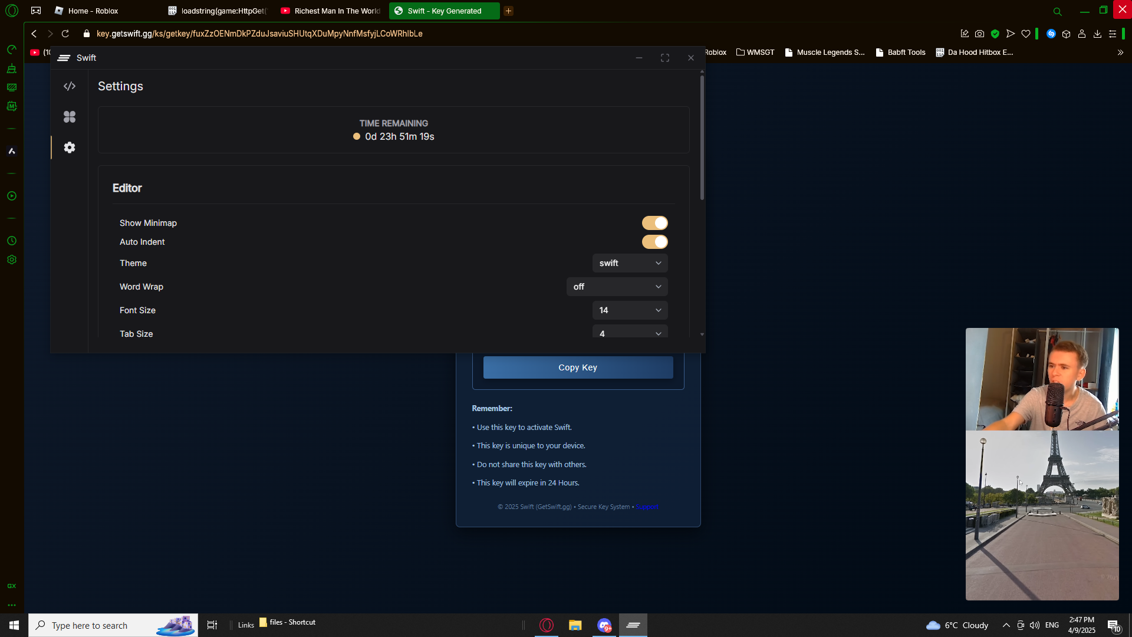Click the 6°C Cloudy weather widget
The height and width of the screenshot is (637, 1132).
[957, 625]
